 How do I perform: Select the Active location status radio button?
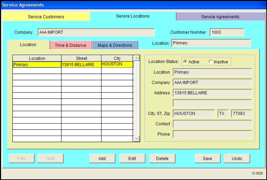pos(185,62)
